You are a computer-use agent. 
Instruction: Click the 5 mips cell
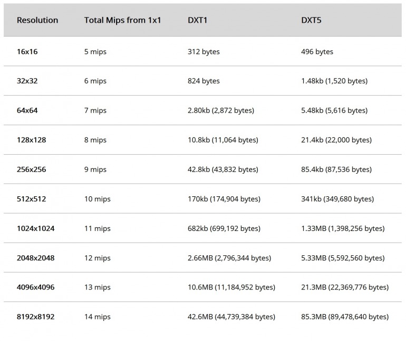click(95, 52)
